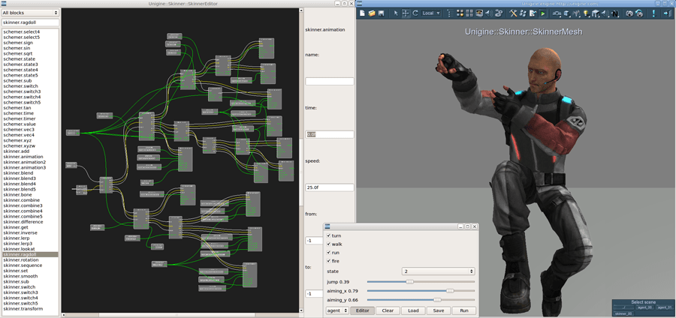Image resolution: width=676 pixels, height=318 pixels.
Task: Select the rotate tool icon
Action: click(415, 13)
